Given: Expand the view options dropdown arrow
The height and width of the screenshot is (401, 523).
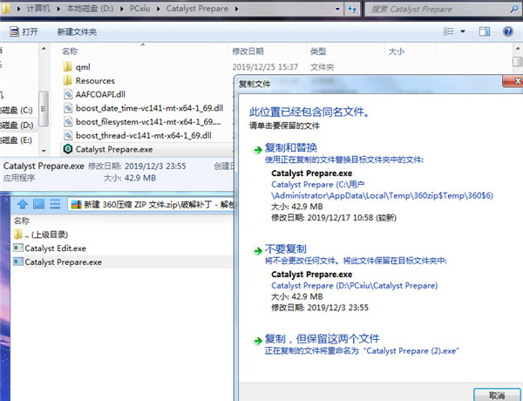Looking at the screenshot, I should [x=463, y=31].
